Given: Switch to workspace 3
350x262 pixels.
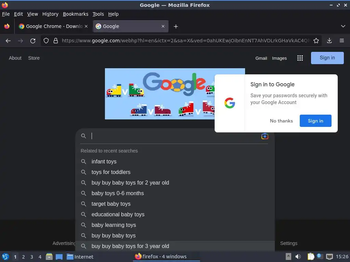Looking at the screenshot, I should [x=32, y=257].
